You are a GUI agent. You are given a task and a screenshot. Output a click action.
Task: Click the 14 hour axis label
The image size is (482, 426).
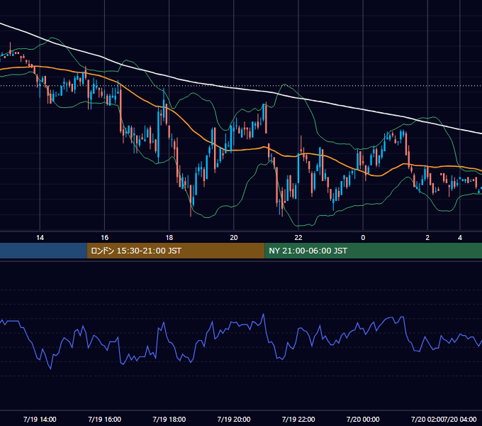[x=40, y=238]
